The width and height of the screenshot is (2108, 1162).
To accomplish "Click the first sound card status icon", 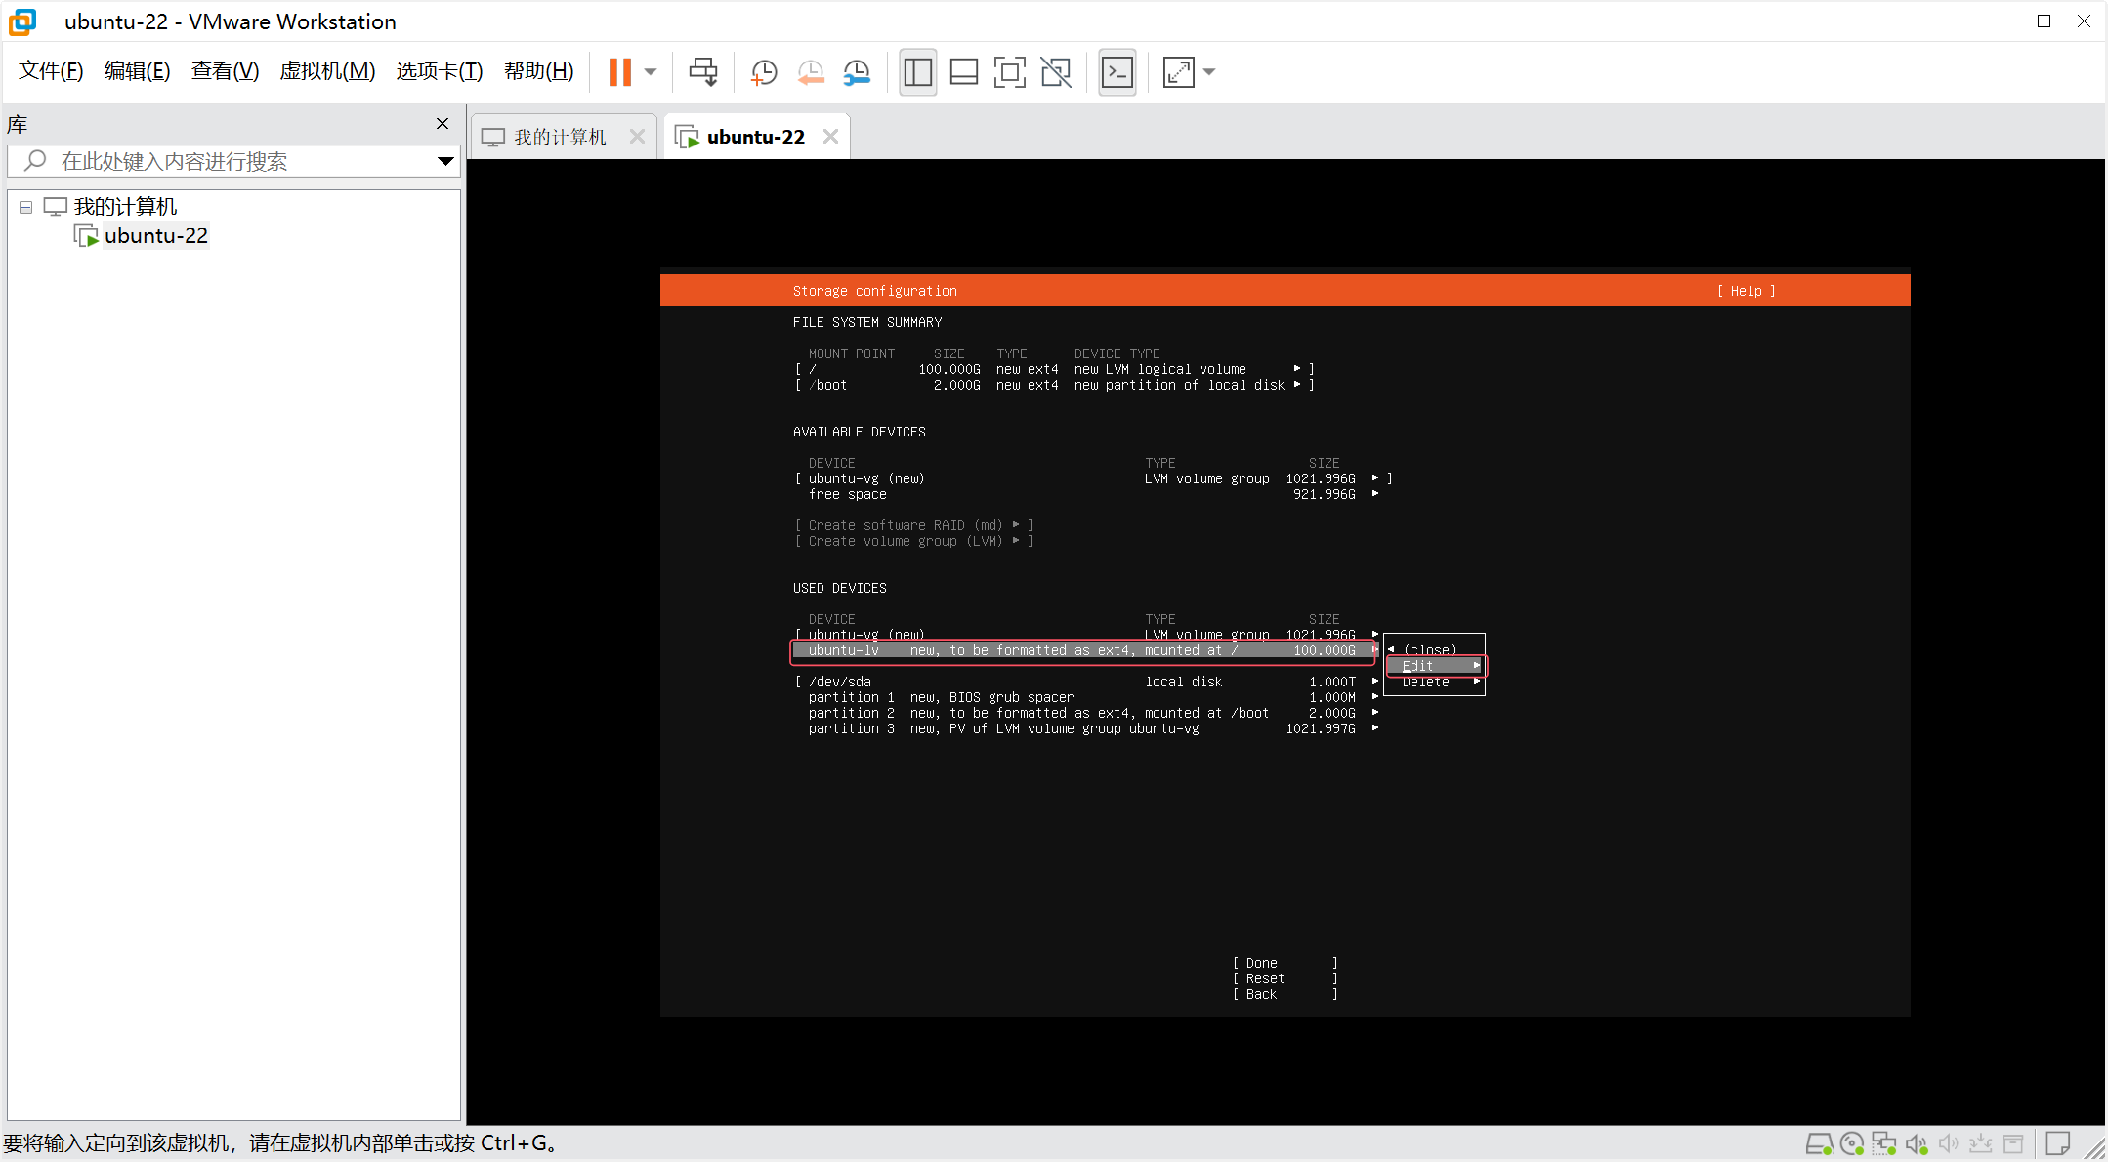I will (1917, 1143).
